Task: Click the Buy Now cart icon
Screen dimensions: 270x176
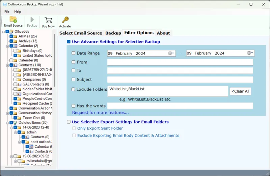Action: point(48,20)
